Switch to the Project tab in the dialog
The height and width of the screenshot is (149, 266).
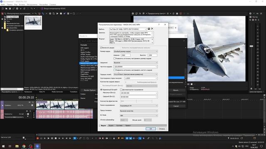tap(128, 125)
